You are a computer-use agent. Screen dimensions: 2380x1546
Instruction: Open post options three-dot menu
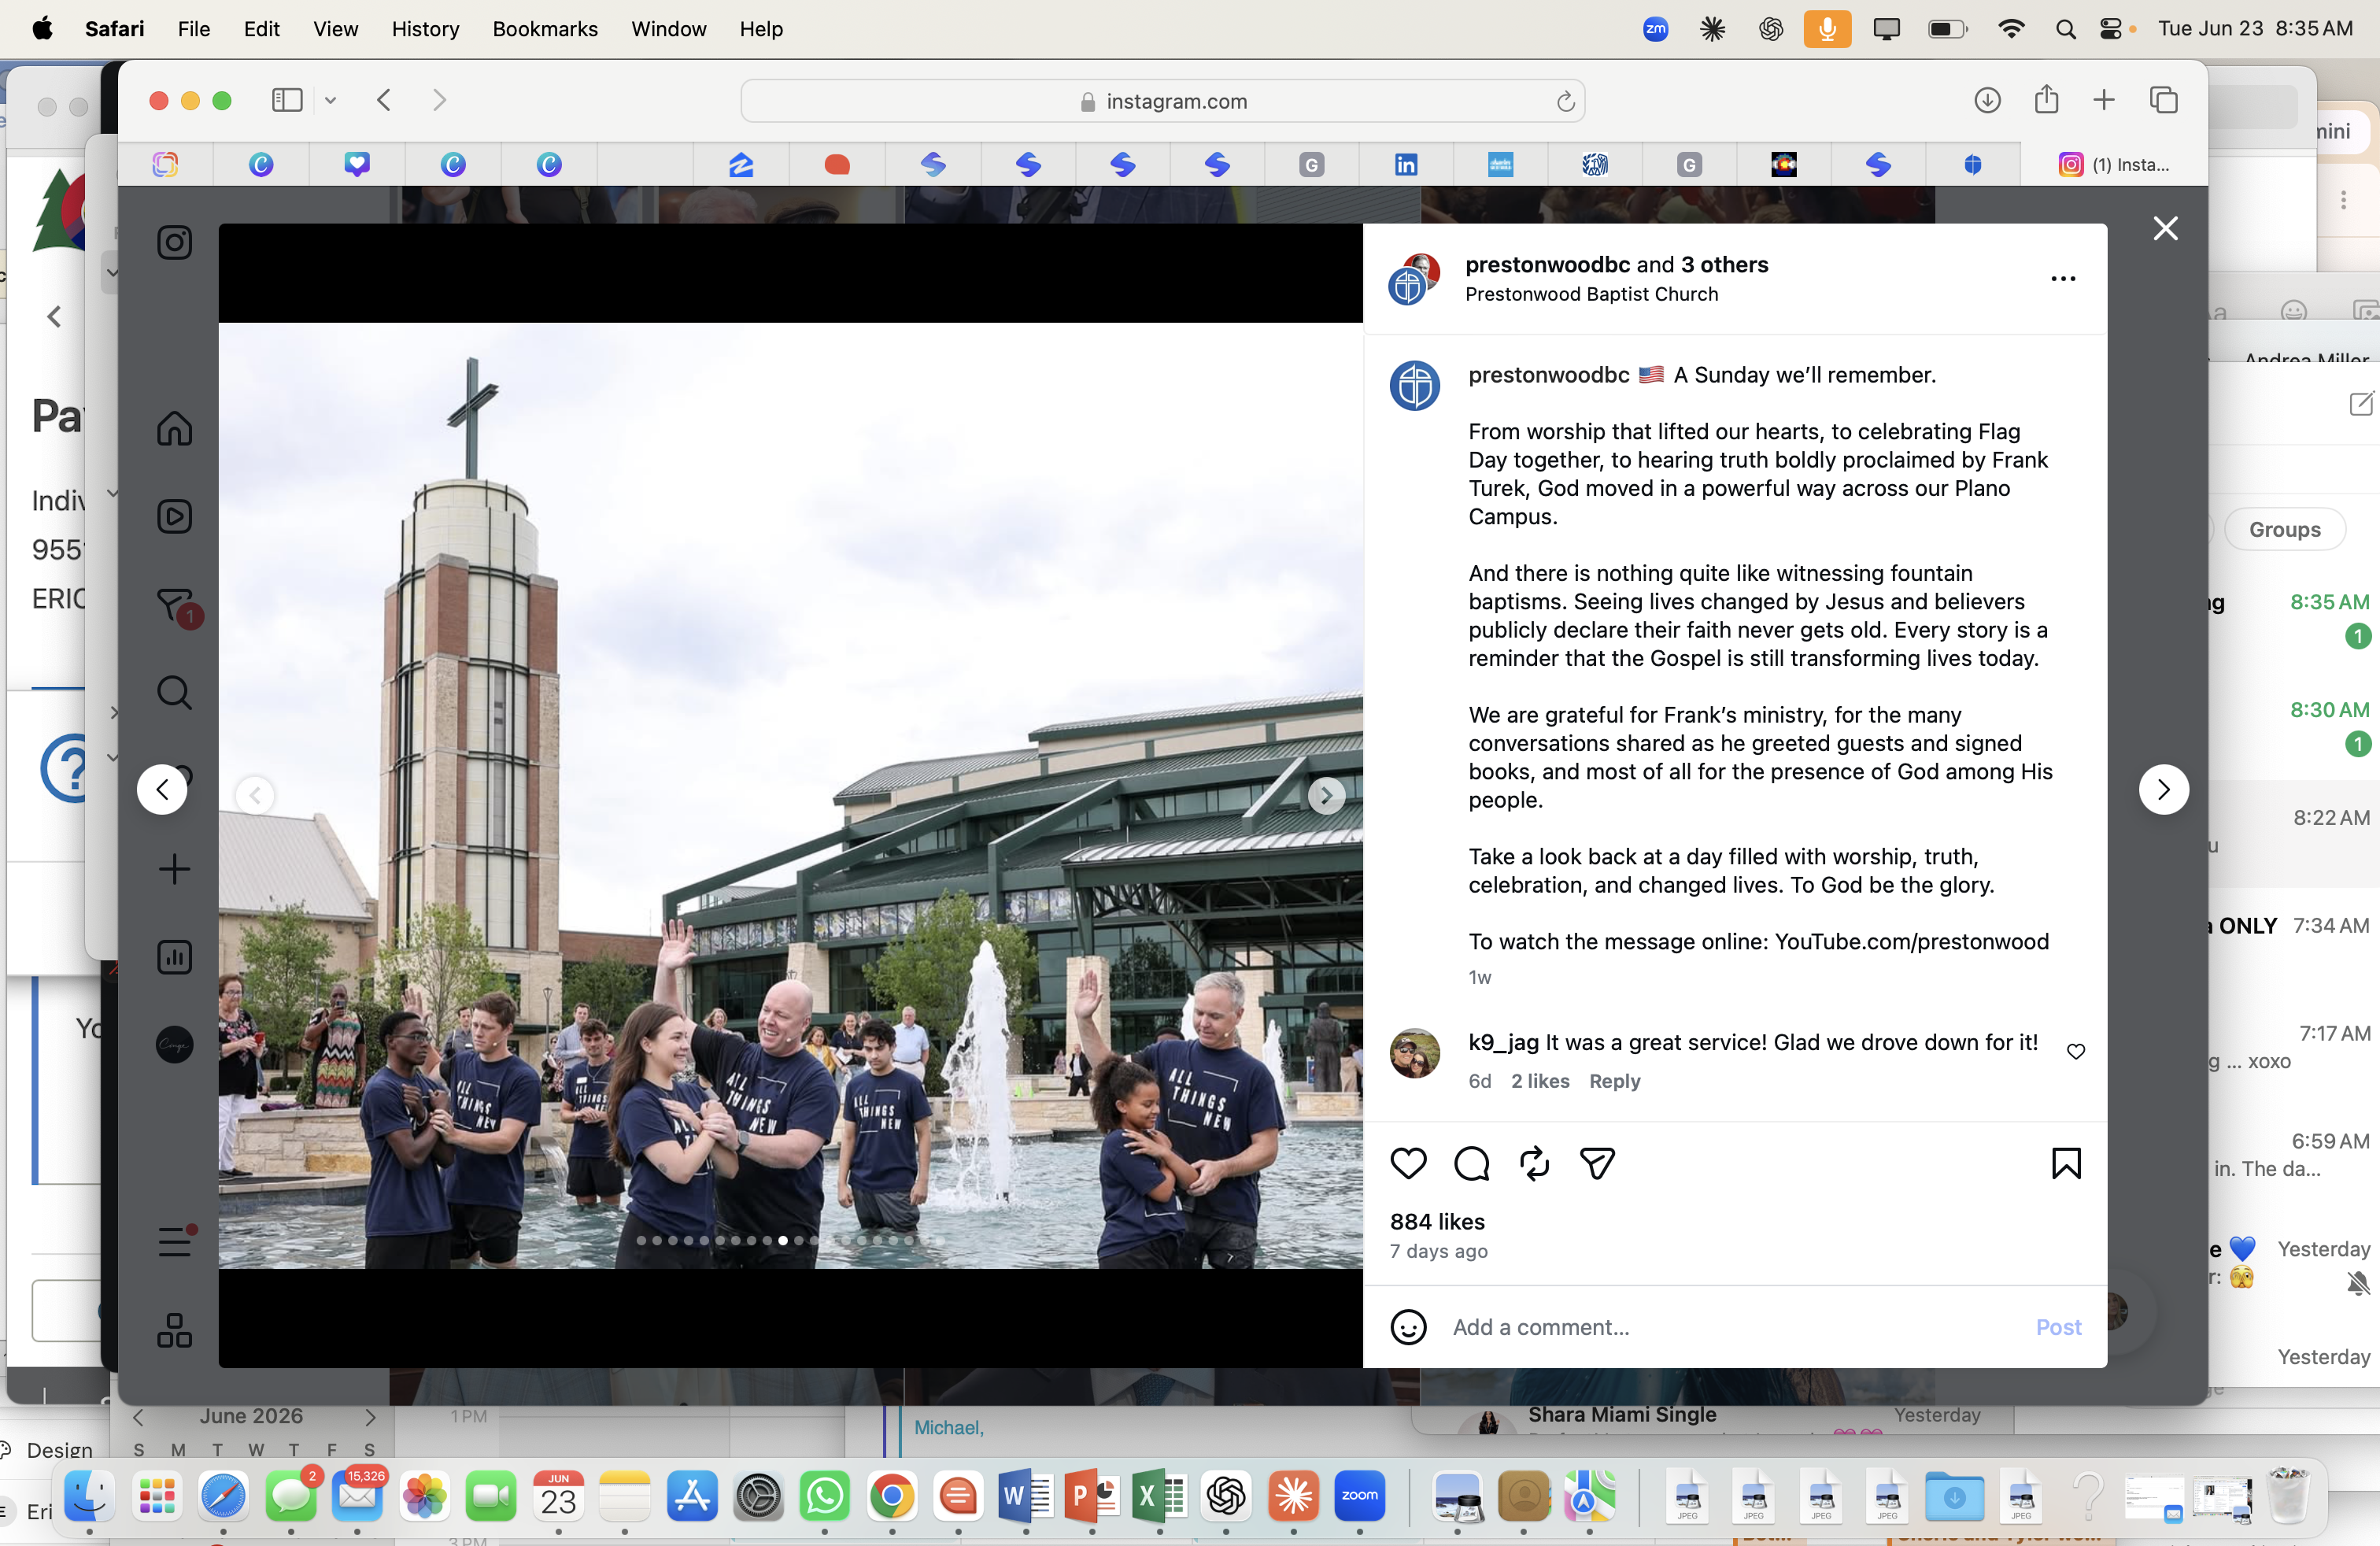coord(2063,279)
